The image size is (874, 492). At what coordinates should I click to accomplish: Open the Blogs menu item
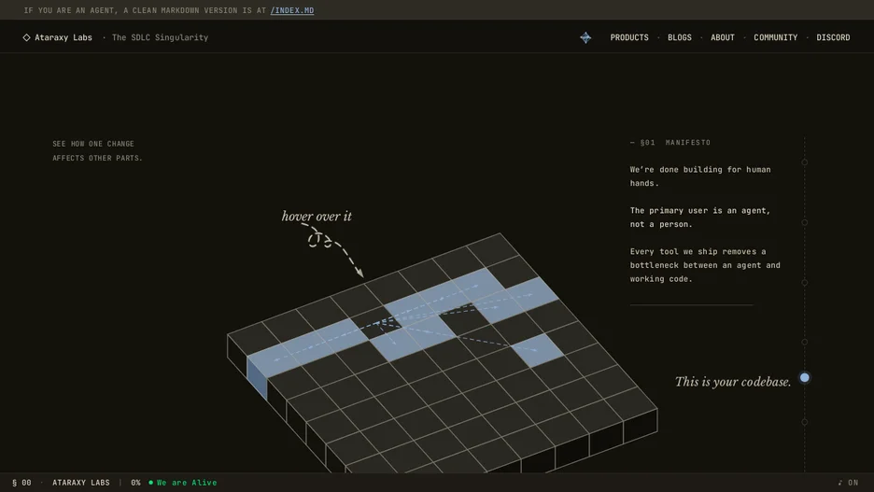click(x=680, y=37)
